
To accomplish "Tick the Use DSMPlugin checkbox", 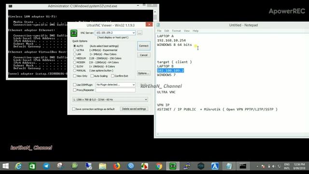I will (x=74, y=85).
